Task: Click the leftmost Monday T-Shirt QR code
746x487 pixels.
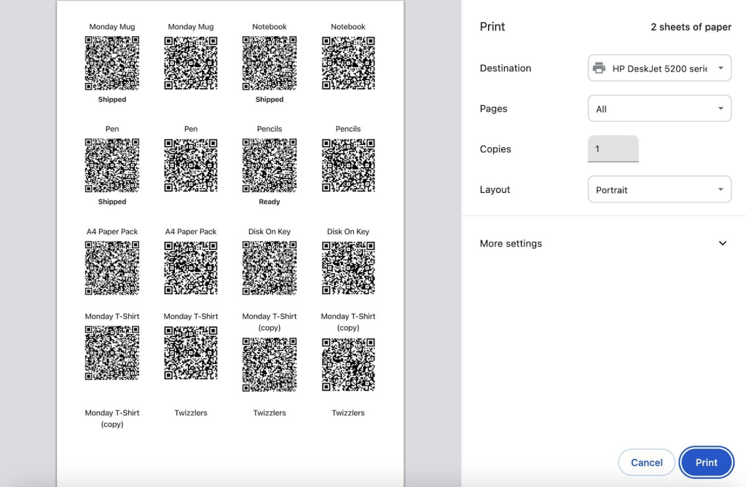Action: 112,353
